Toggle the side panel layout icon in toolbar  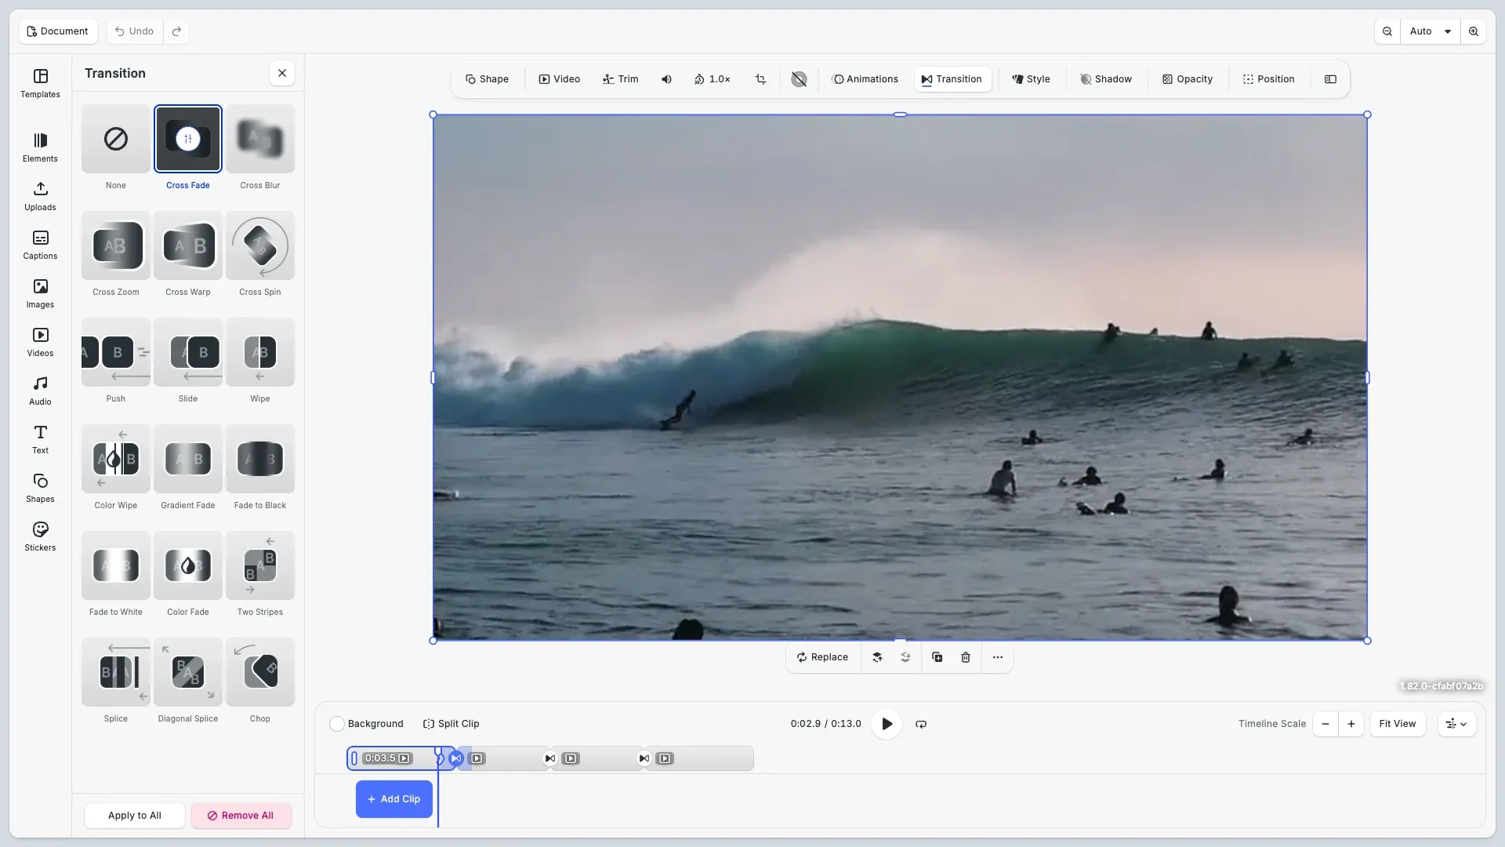(x=1330, y=79)
